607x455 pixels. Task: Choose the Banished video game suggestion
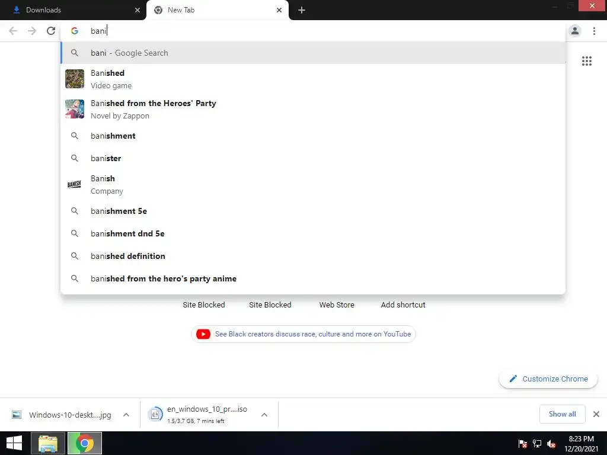pos(313,79)
